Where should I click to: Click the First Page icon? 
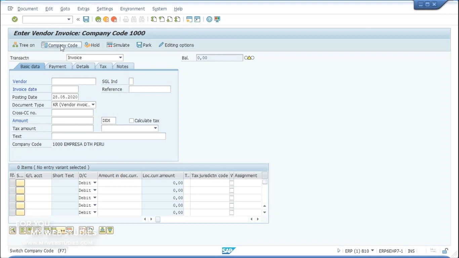point(154,19)
